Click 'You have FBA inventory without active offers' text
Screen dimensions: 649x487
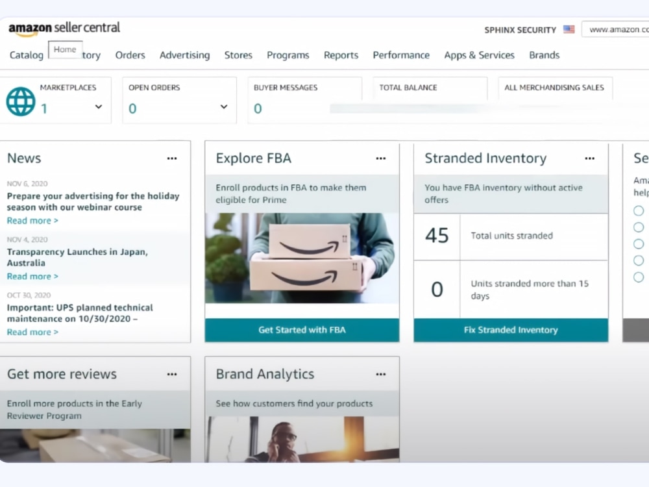coord(504,194)
